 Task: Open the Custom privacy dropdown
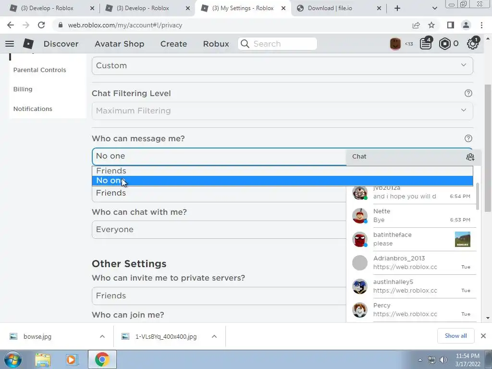(x=282, y=65)
